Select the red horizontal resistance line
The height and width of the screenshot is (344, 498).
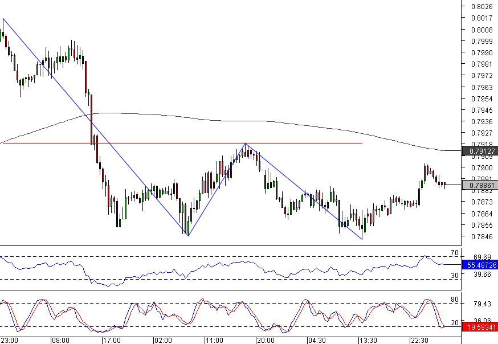[x=183, y=144]
